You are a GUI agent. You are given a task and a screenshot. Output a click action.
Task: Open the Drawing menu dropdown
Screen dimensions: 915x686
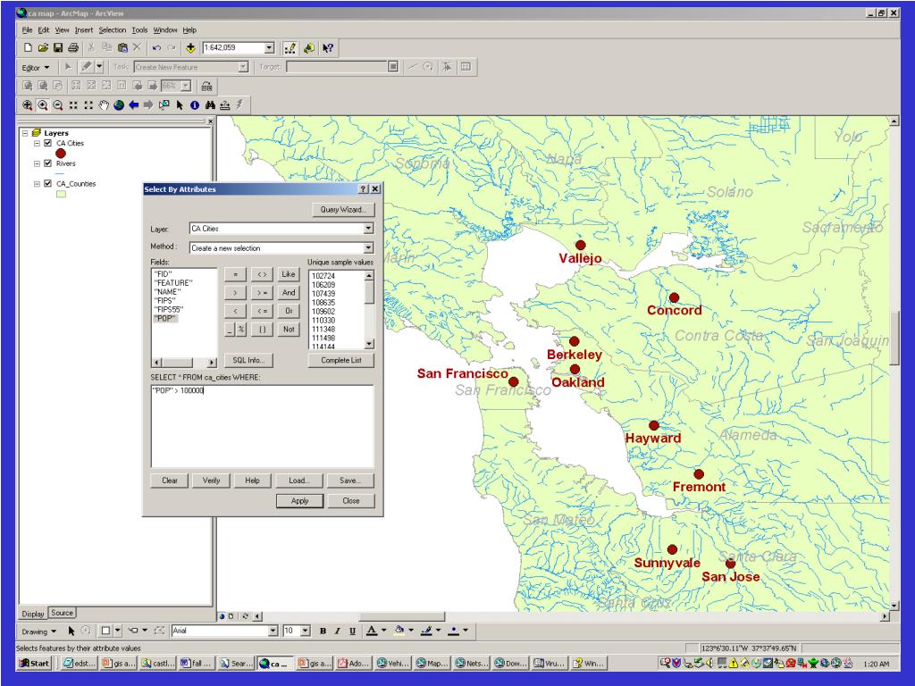pos(38,632)
